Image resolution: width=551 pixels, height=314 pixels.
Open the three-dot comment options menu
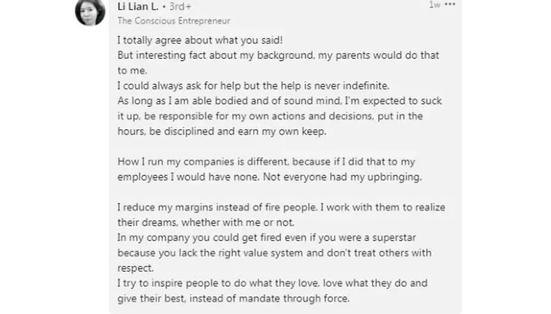click(450, 5)
